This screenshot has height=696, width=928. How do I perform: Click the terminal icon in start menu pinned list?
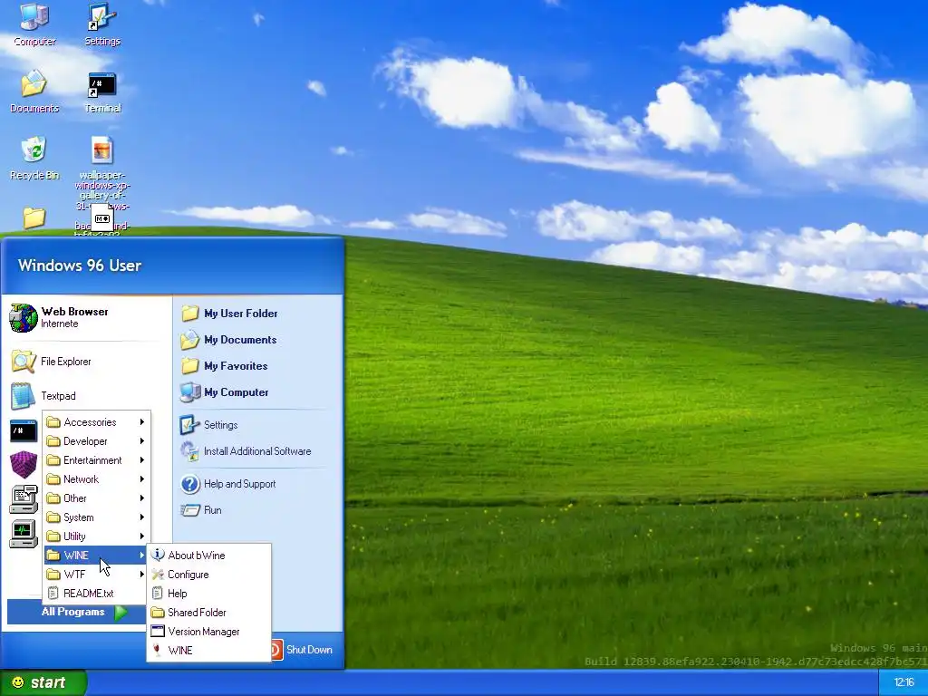click(24, 430)
